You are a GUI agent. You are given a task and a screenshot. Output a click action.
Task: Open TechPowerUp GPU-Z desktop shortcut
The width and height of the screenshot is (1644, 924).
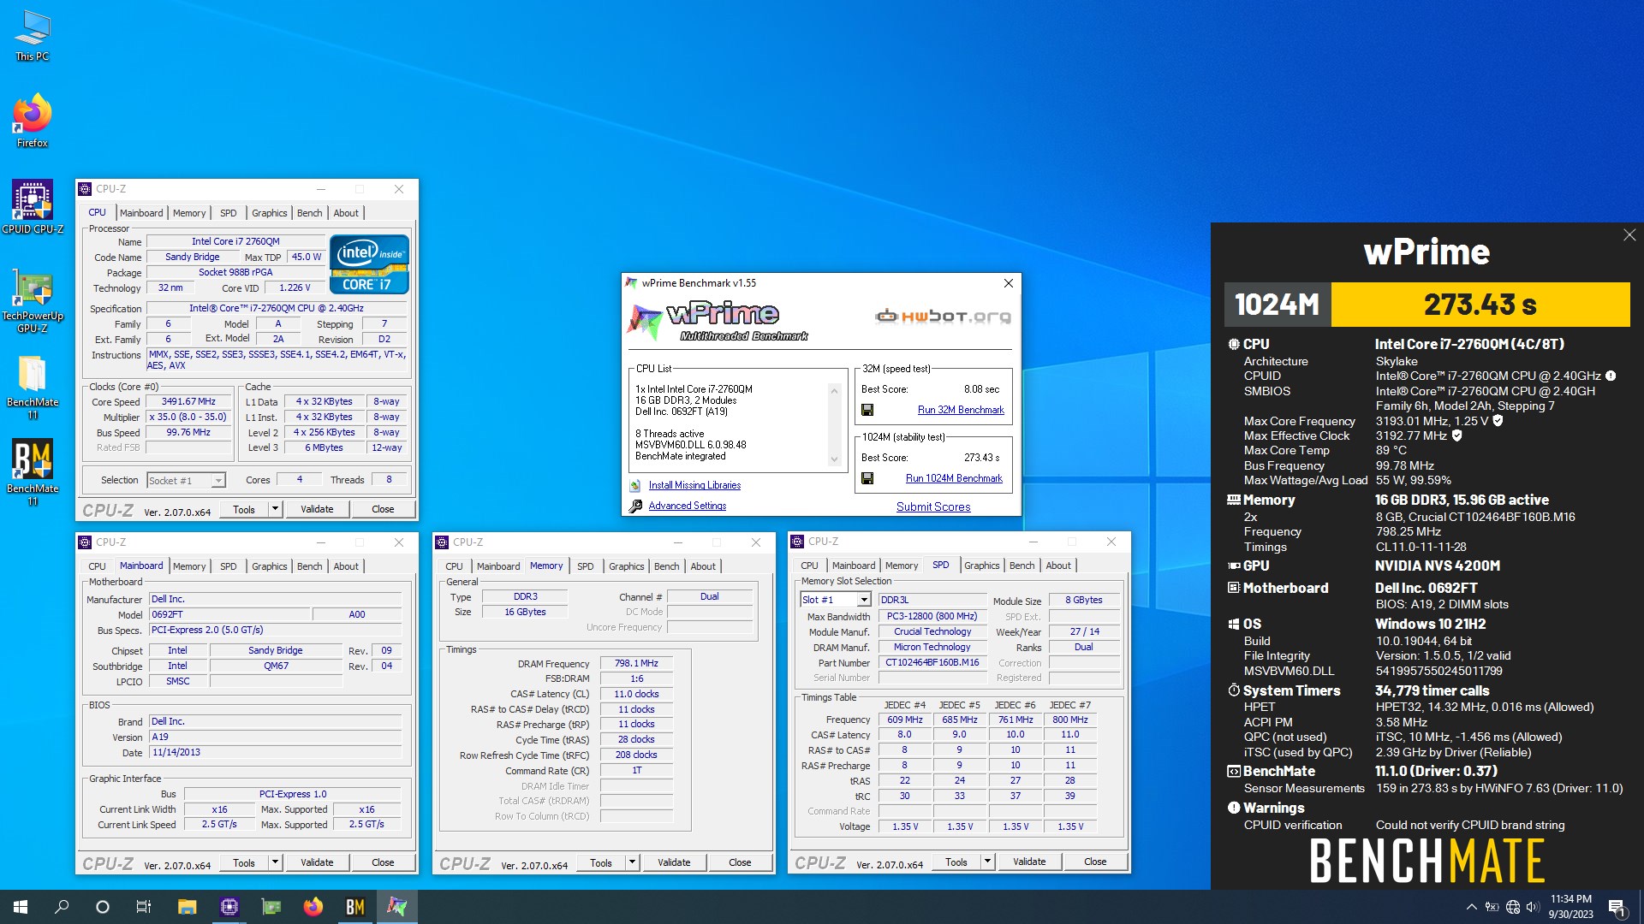point(33,299)
